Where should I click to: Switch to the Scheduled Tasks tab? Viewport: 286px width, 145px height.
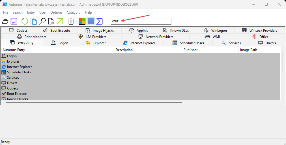[x=188, y=43]
